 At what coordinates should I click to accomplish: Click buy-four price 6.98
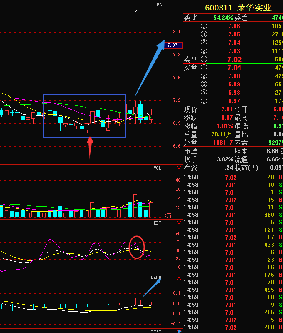tap(234, 93)
